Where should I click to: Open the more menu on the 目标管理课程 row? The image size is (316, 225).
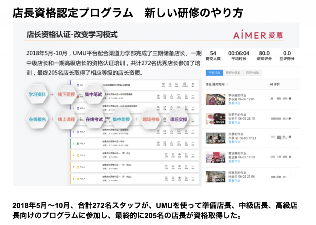click(193, 96)
